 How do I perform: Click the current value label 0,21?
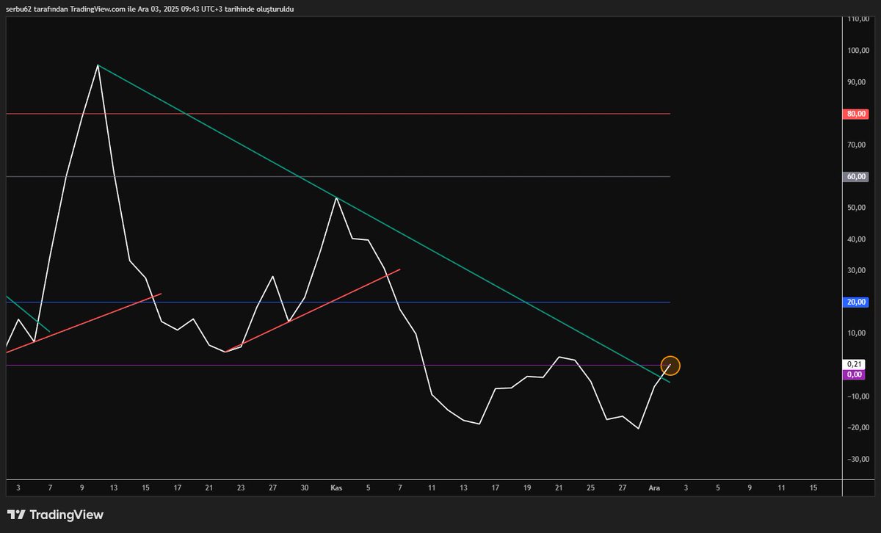click(855, 364)
